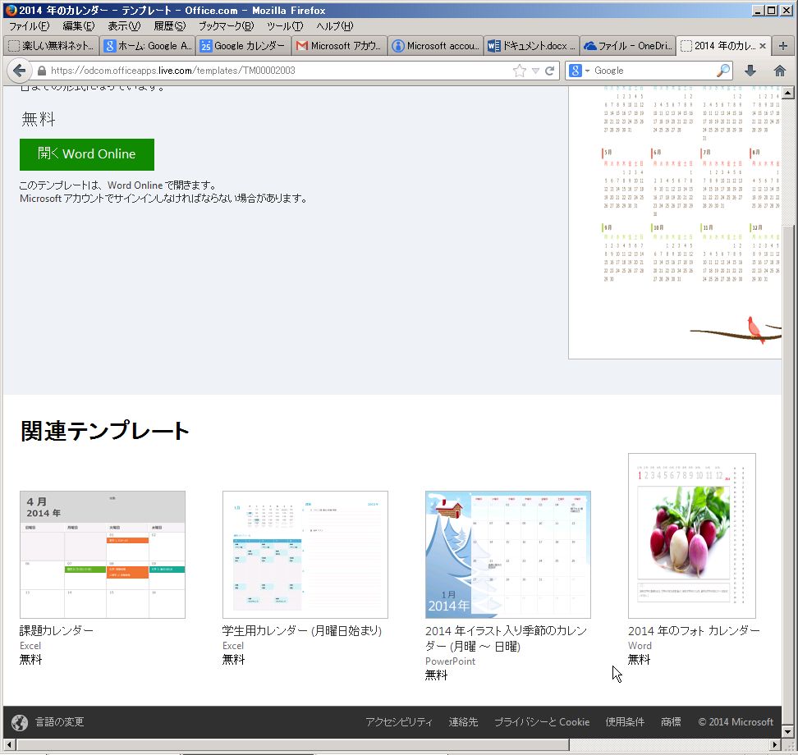Click 2014 年イラスト入り季節のカレンダー link
The width and height of the screenshot is (798, 755).
click(x=507, y=638)
